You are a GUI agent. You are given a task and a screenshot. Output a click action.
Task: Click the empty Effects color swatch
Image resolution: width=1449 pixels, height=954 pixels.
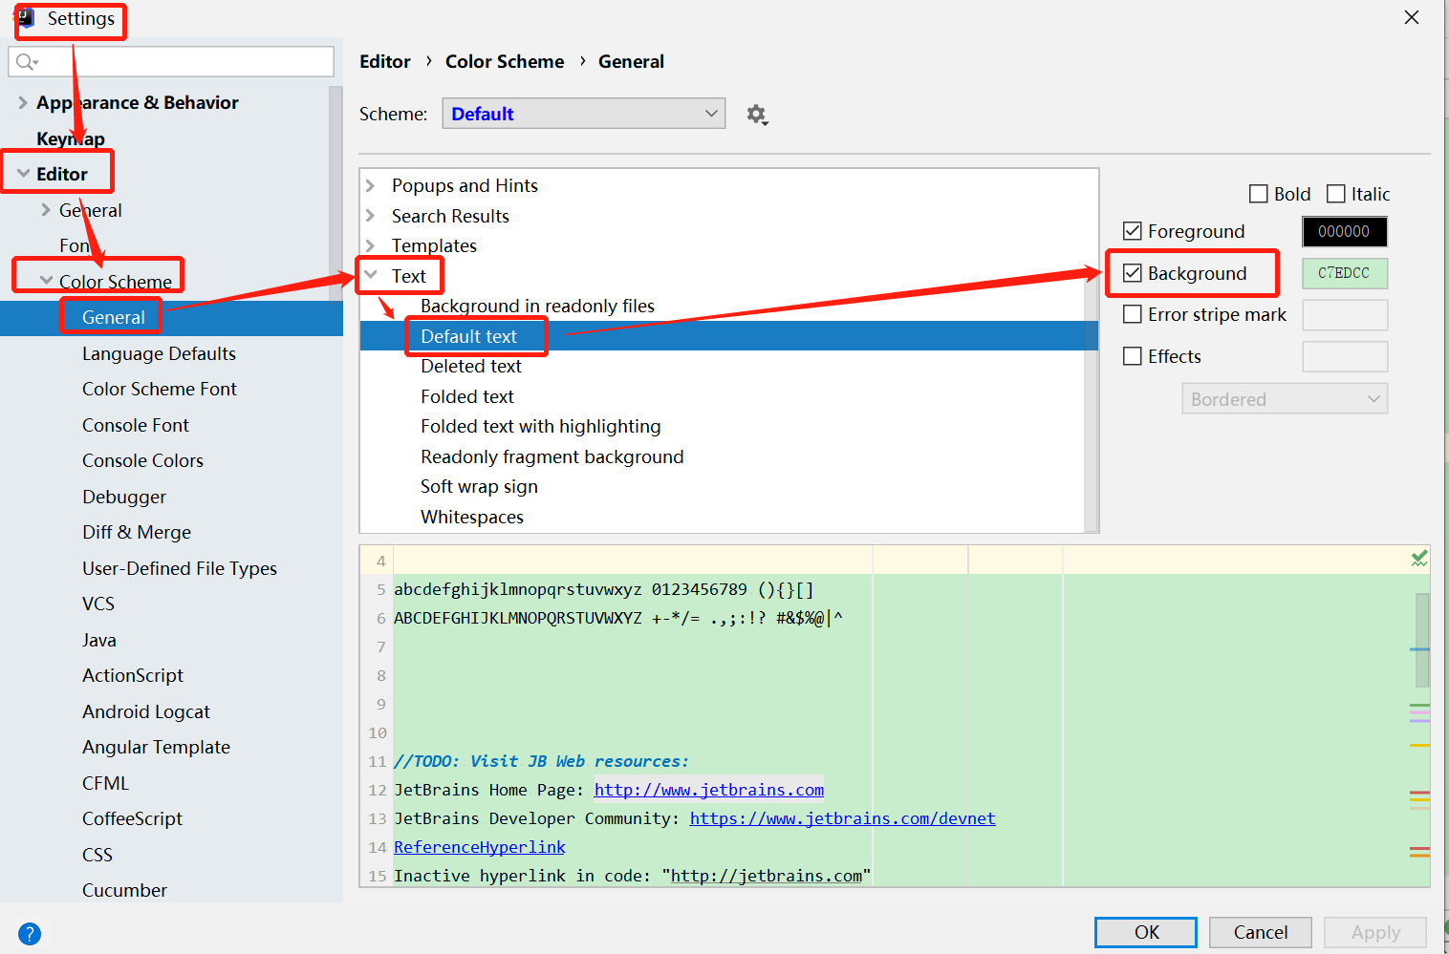tap(1345, 357)
